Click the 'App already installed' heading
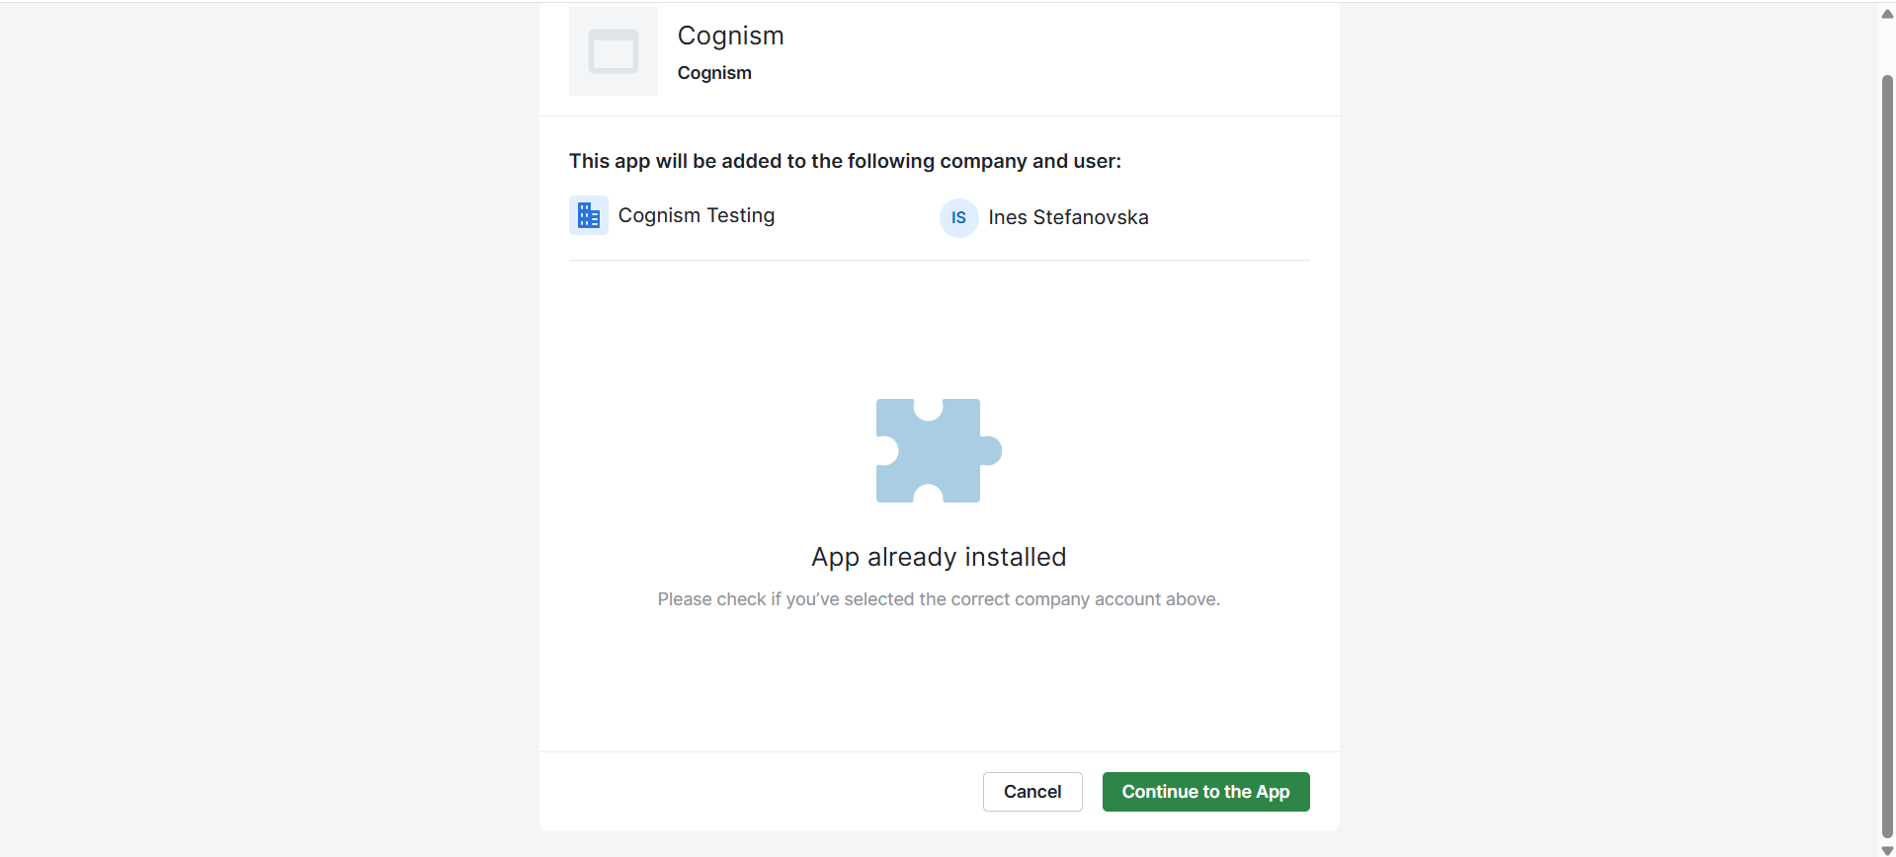1896x857 pixels. 939,557
